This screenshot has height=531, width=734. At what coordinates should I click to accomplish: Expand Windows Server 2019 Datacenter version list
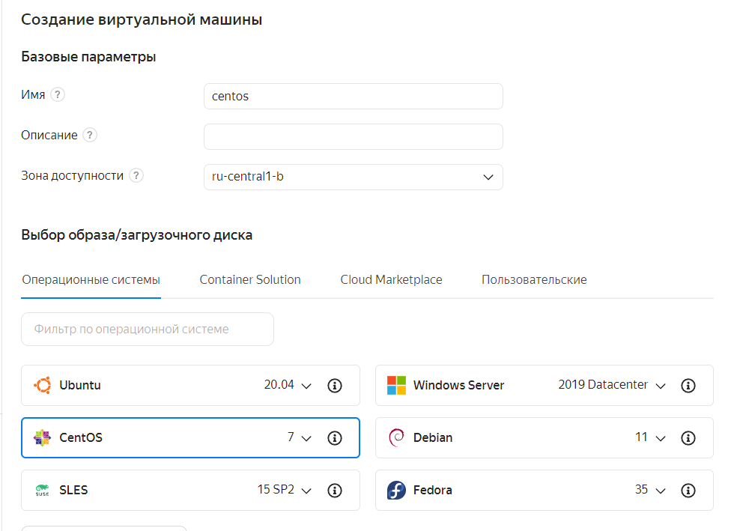tap(612, 385)
